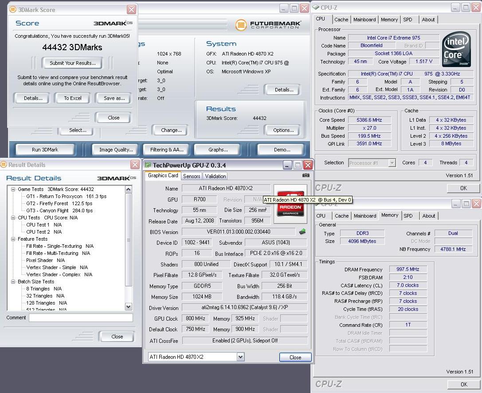Close the 3DMark Score dialog via X

(x=131, y=9)
